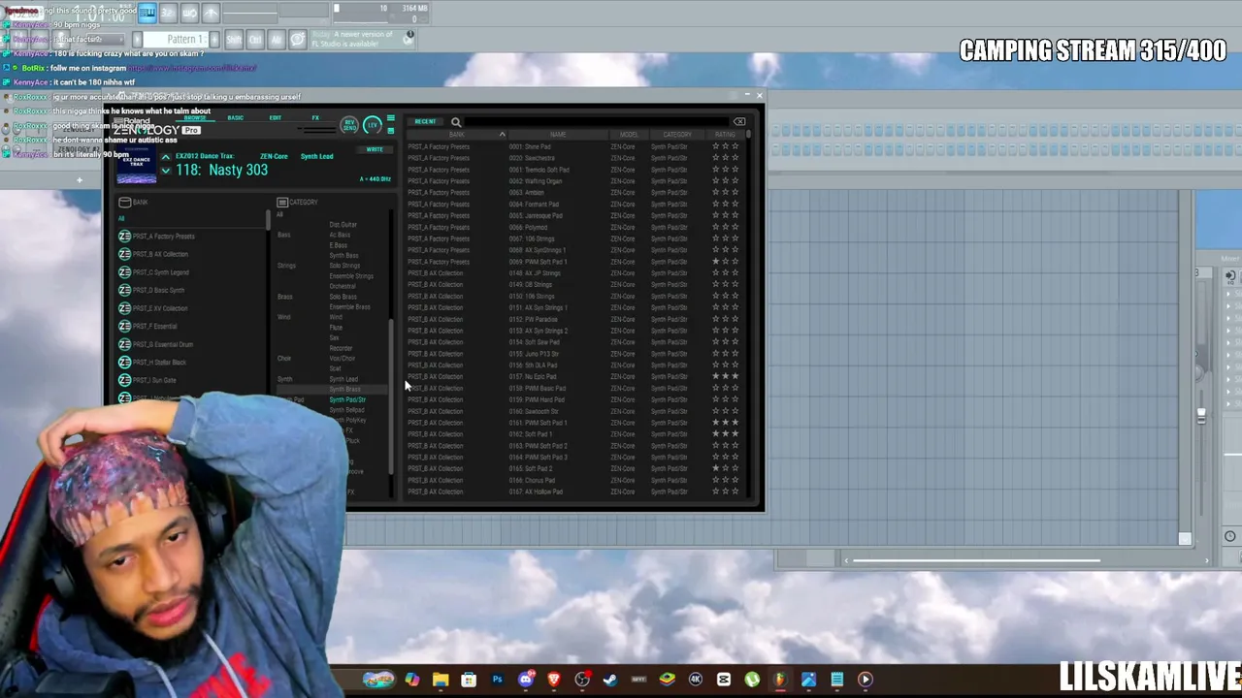
Task: Open Microsoft Store from the taskbar
Action: [469, 680]
